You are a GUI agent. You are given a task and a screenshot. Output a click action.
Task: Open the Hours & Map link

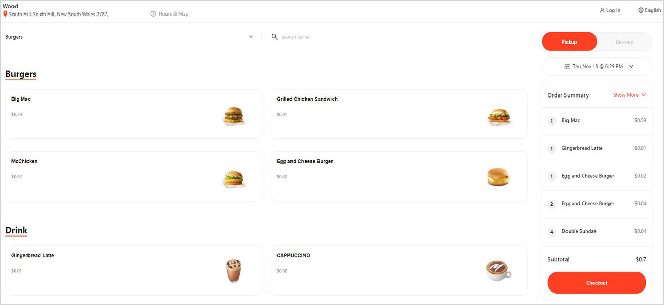point(173,14)
